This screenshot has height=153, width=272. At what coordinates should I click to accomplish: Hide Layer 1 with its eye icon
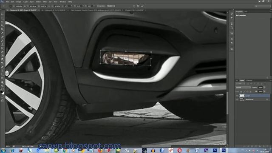pos(237,96)
